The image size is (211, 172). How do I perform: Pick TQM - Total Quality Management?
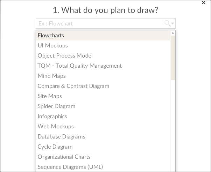click(103, 66)
